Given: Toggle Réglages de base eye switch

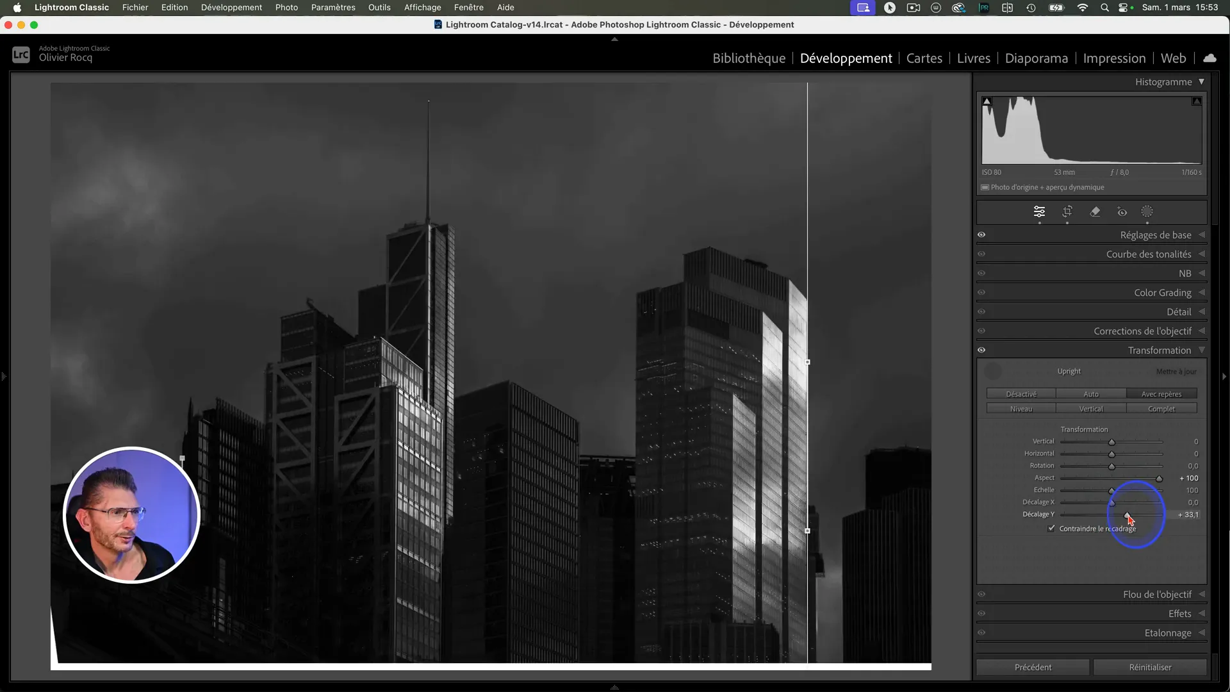Looking at the screenshot, I should tap(981, 235).
